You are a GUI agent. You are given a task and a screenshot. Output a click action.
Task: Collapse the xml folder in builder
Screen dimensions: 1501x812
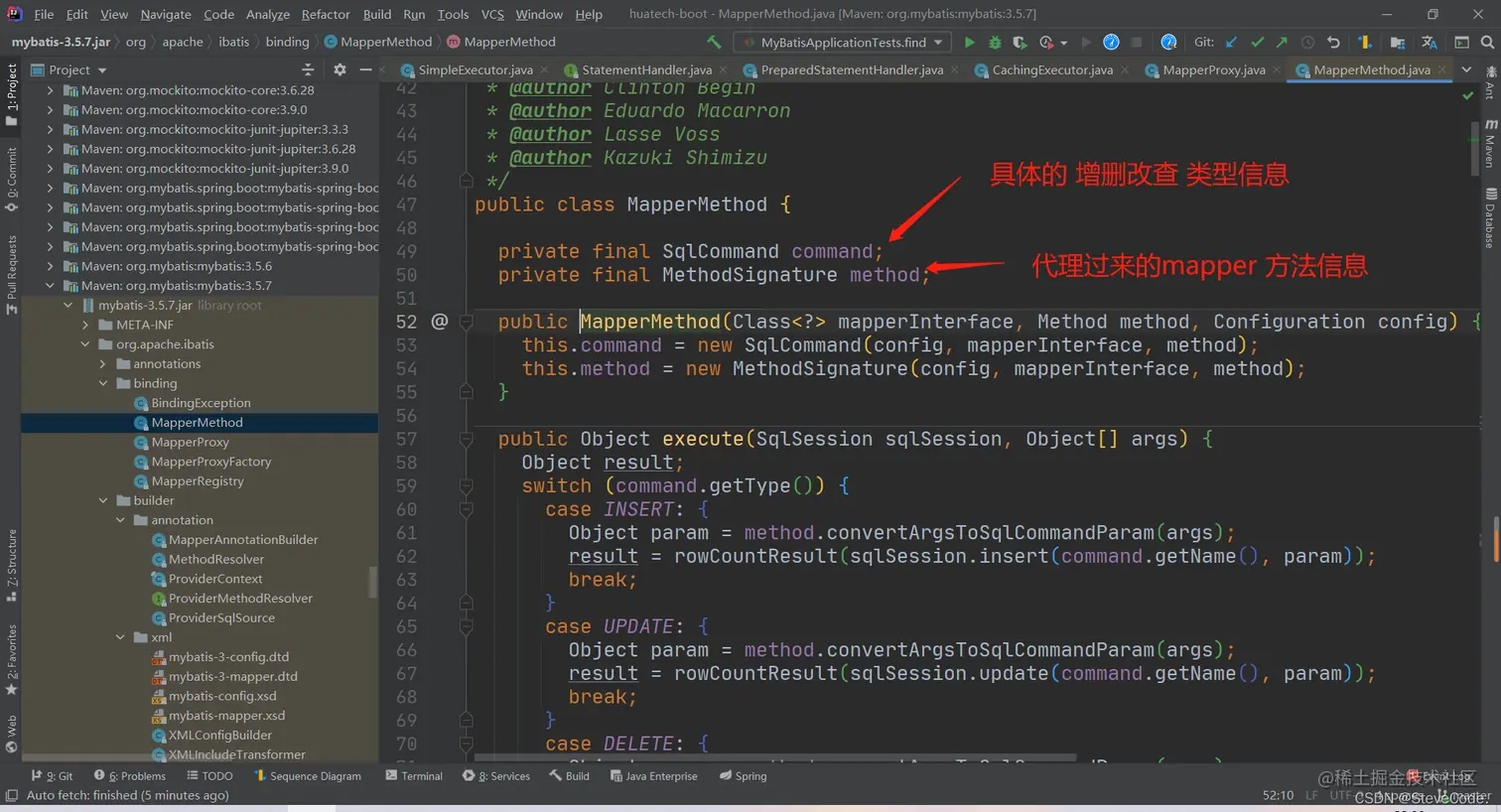[x=120, y=637]
